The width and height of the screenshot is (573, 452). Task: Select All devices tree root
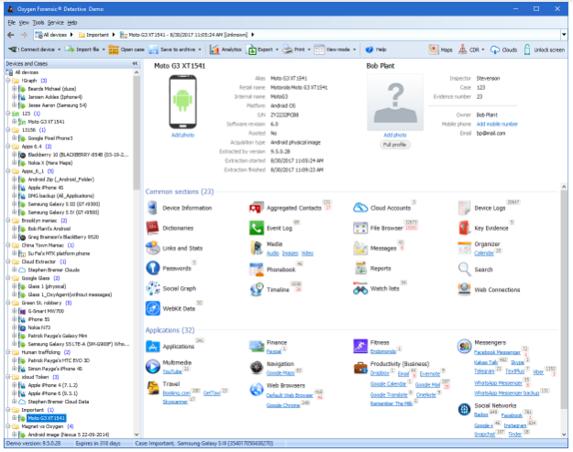(27, 72)
